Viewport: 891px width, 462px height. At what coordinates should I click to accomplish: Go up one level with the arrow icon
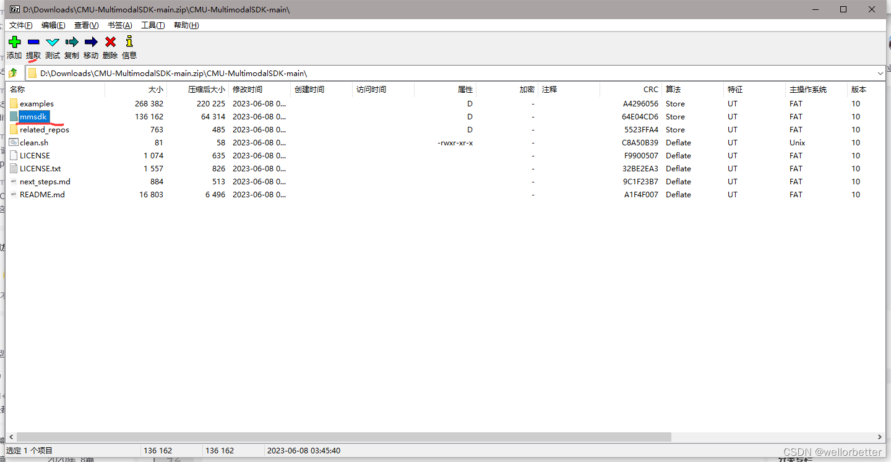14,72
